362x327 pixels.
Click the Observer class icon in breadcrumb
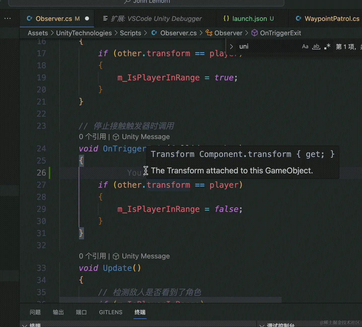click(209, 33)
